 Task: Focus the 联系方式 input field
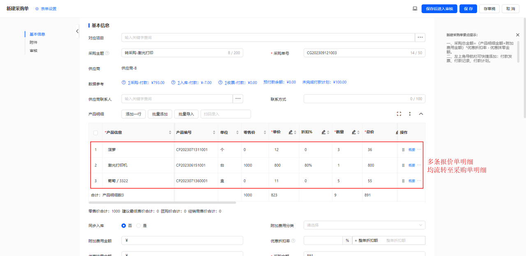pyautogui.click(x=365, y=99)
